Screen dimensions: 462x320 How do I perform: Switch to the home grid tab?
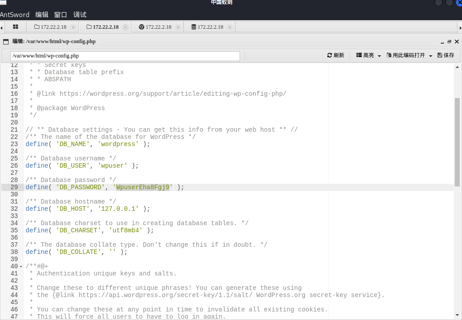click(x=16, y=27)
